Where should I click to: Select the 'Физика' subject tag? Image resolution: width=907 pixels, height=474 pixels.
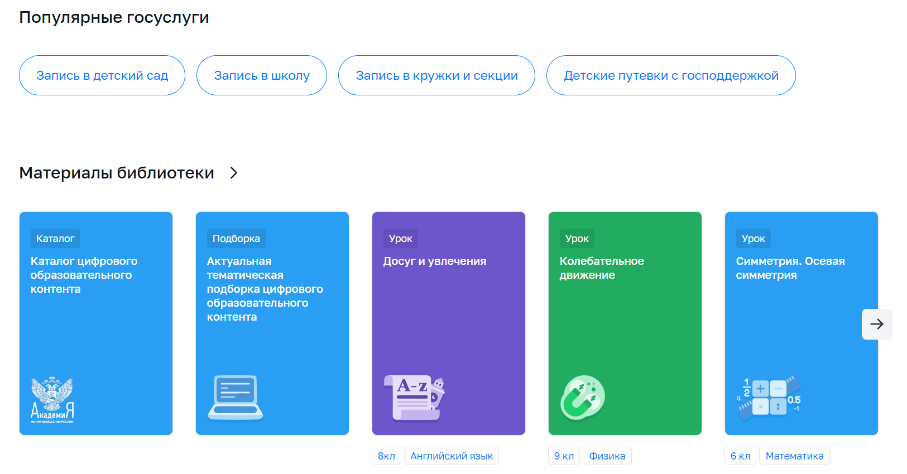[607, 456]
